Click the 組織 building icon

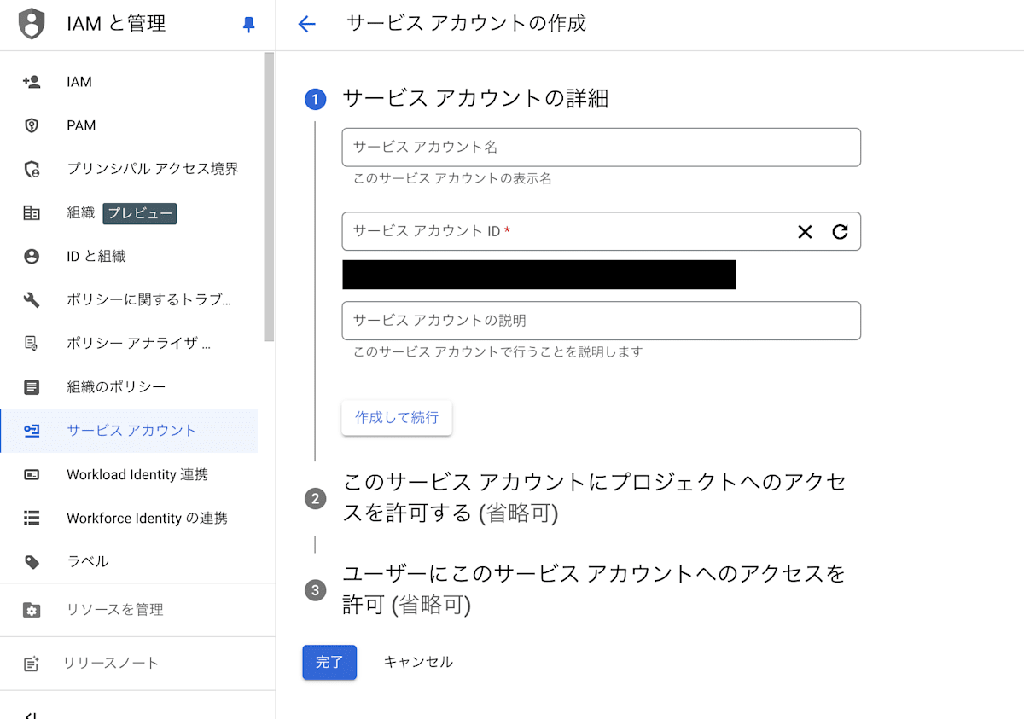(32, 213)
